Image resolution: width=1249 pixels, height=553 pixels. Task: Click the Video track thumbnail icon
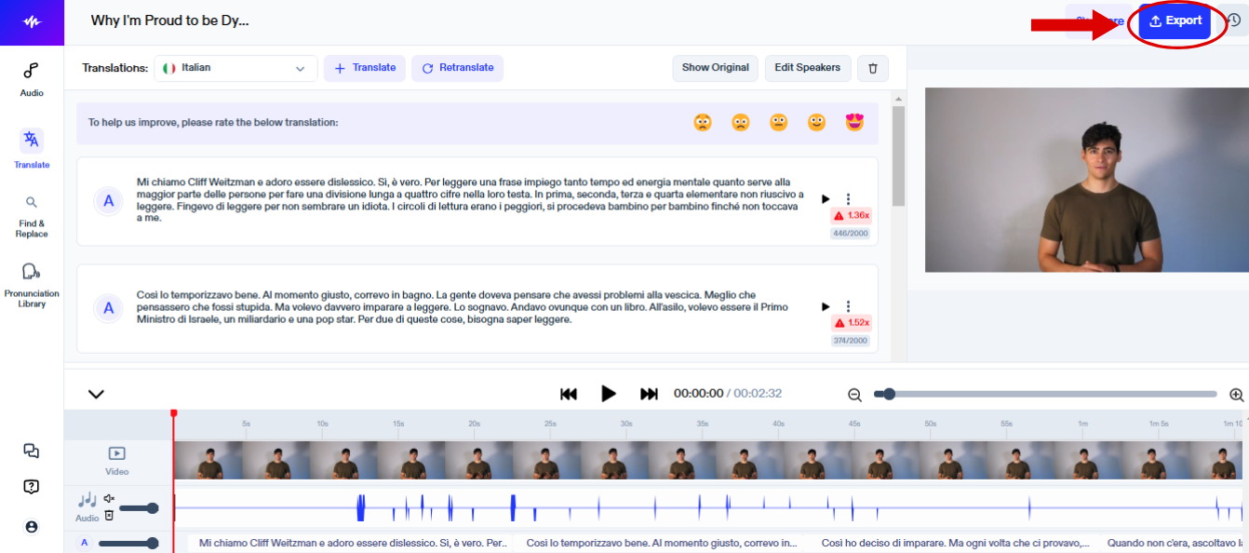[x=115, y=454]
